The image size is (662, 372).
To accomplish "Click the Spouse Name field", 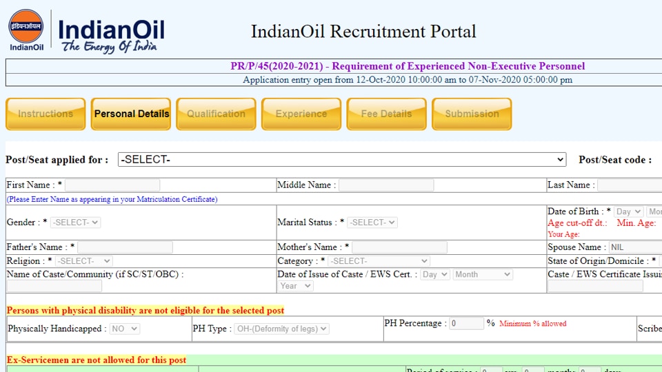I will click(635, 247).
